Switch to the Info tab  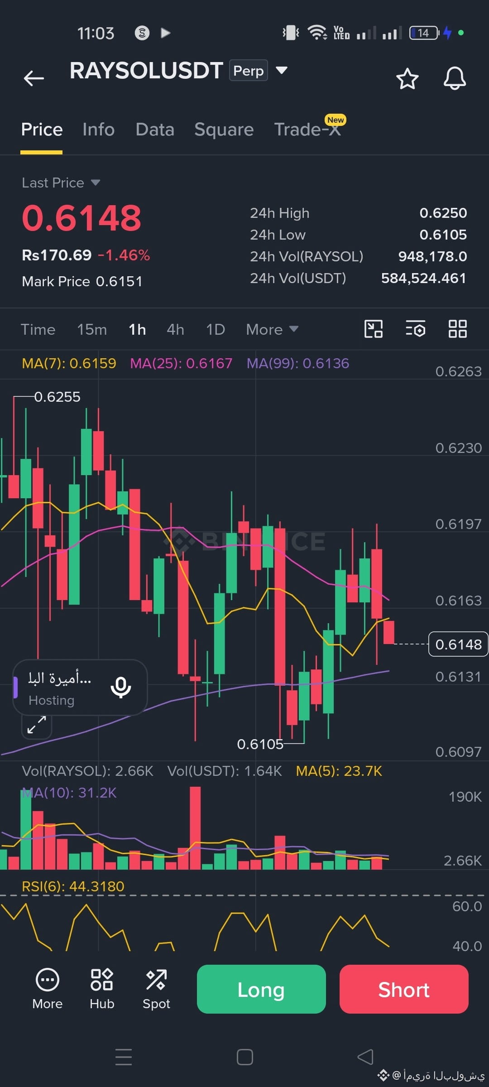point(98,130)
